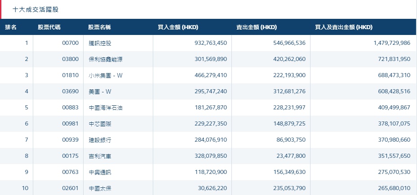Viewport: 417px width, 195px height.
Task: Click buy amount 30,626,220
Action: pyautogui.click(x=212, y=189)
